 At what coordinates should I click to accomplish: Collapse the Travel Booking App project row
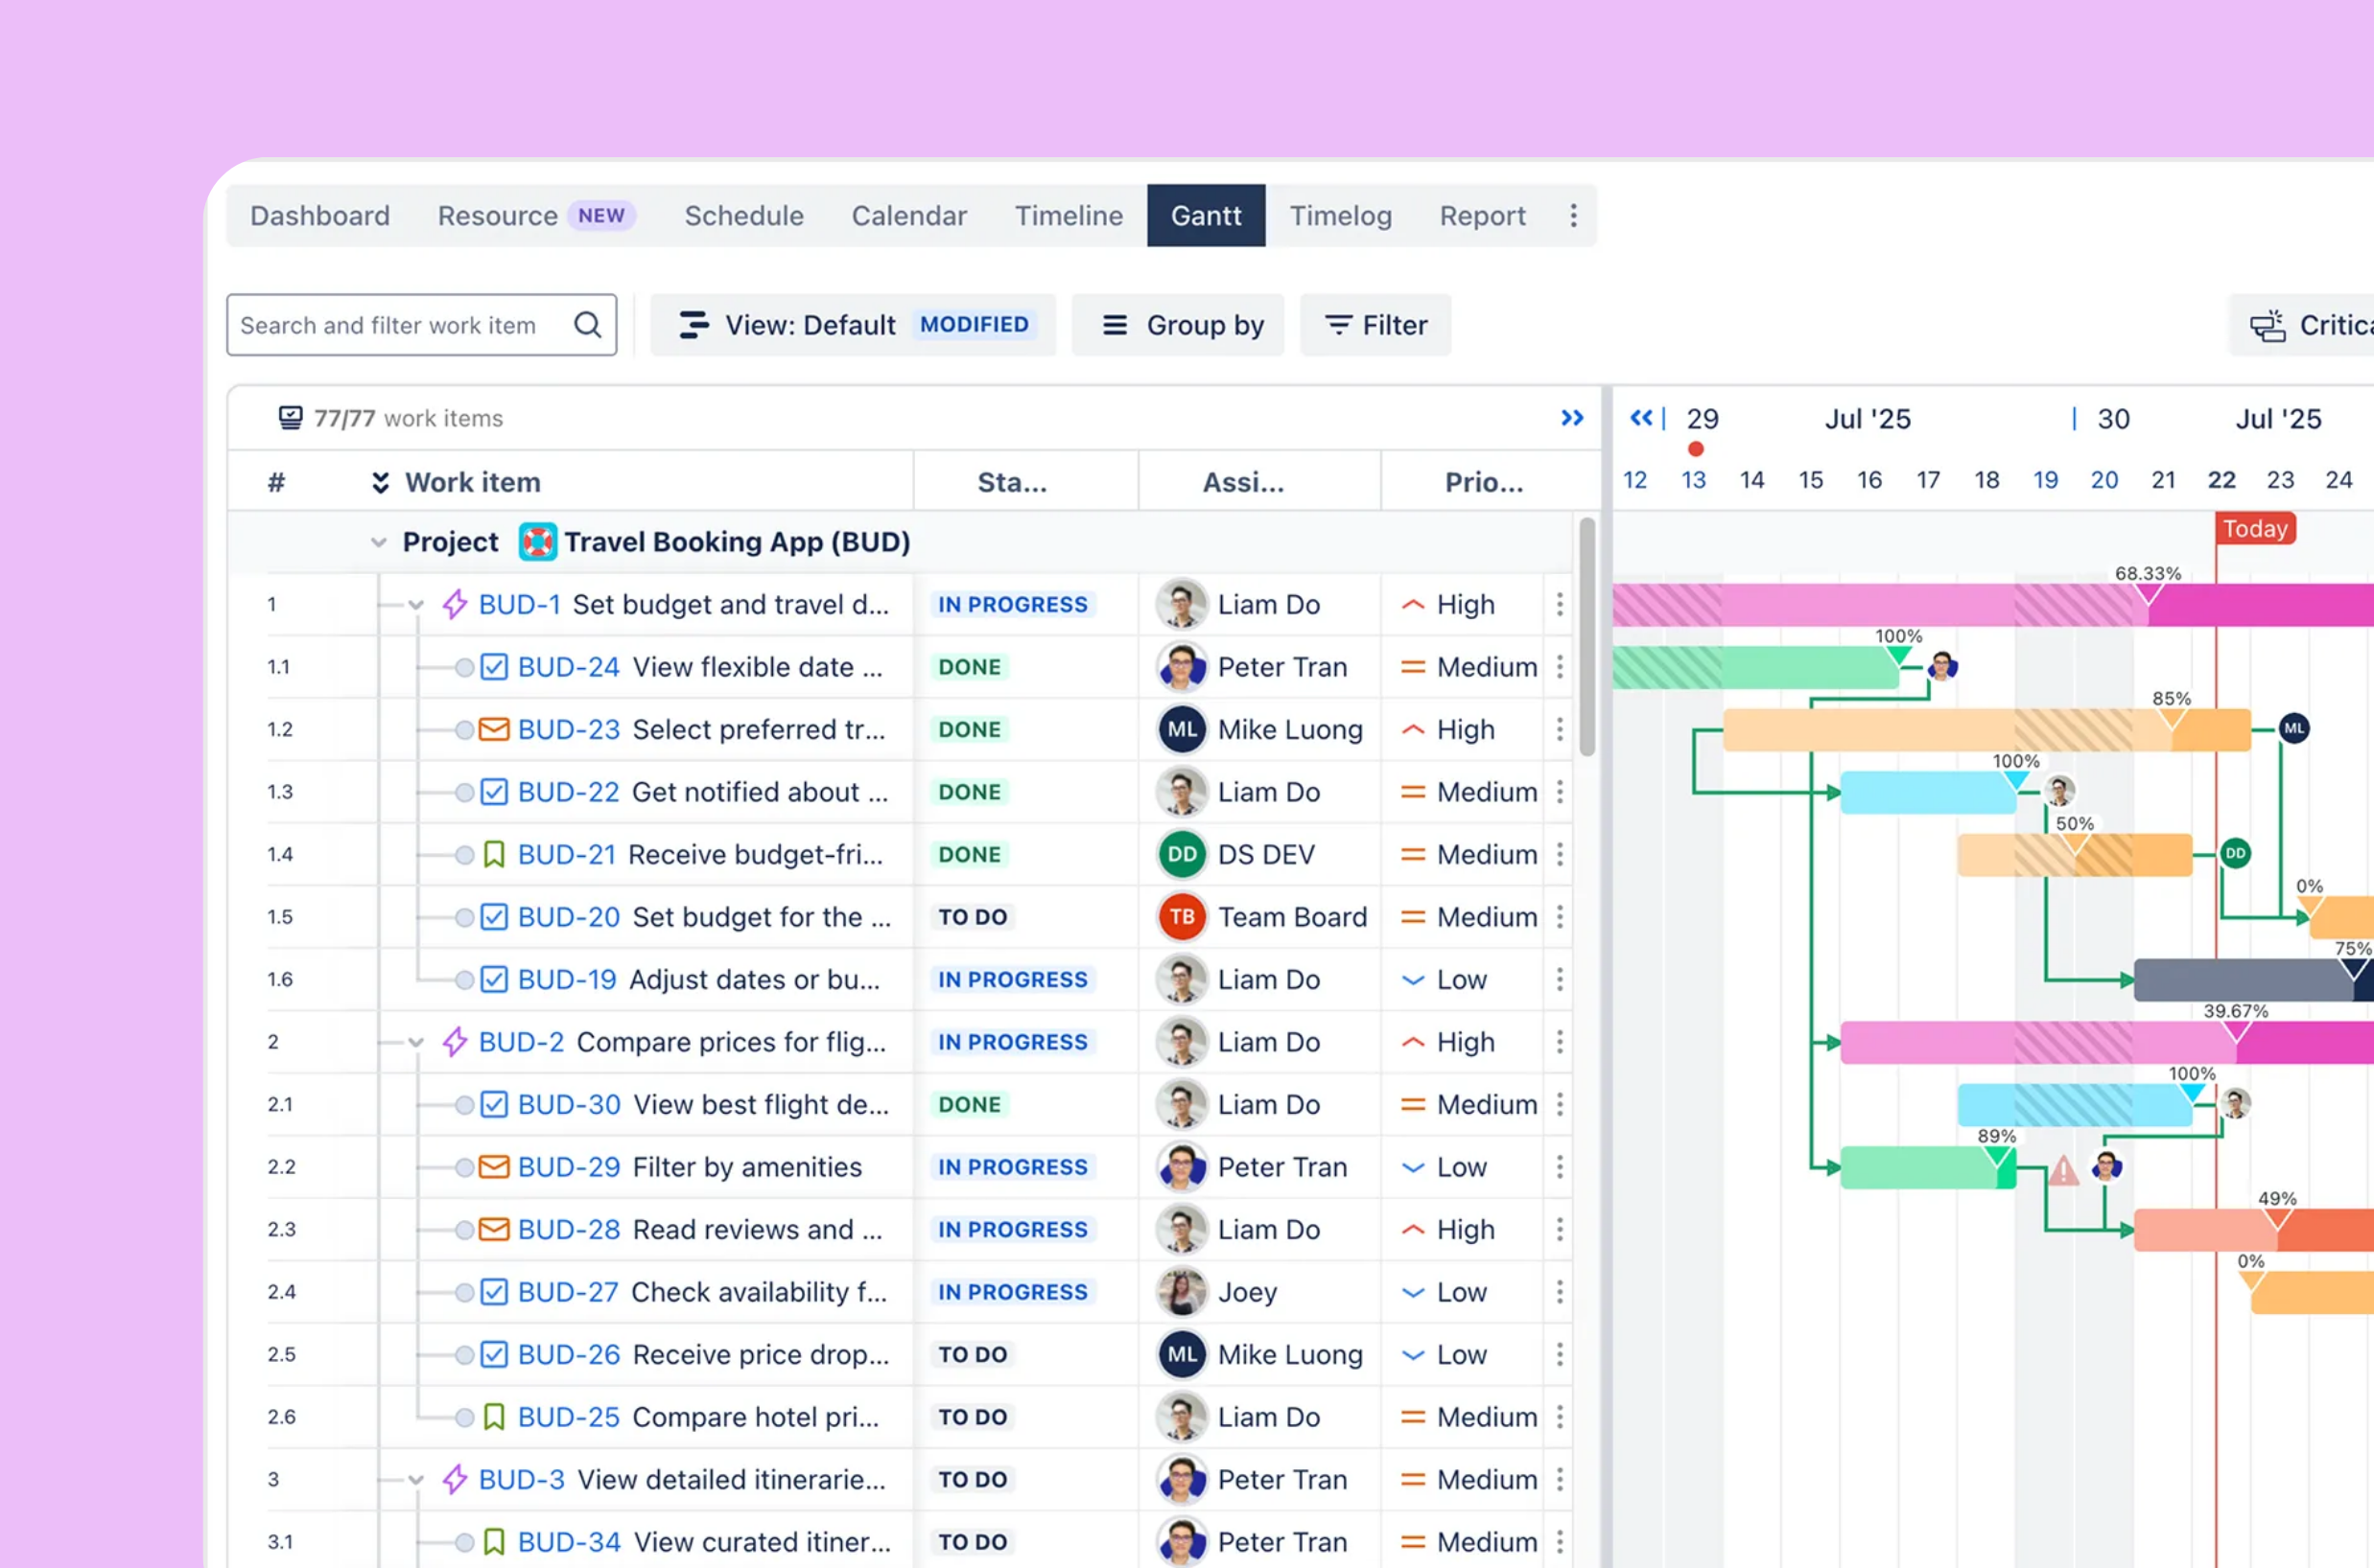[x=378, y=542]
